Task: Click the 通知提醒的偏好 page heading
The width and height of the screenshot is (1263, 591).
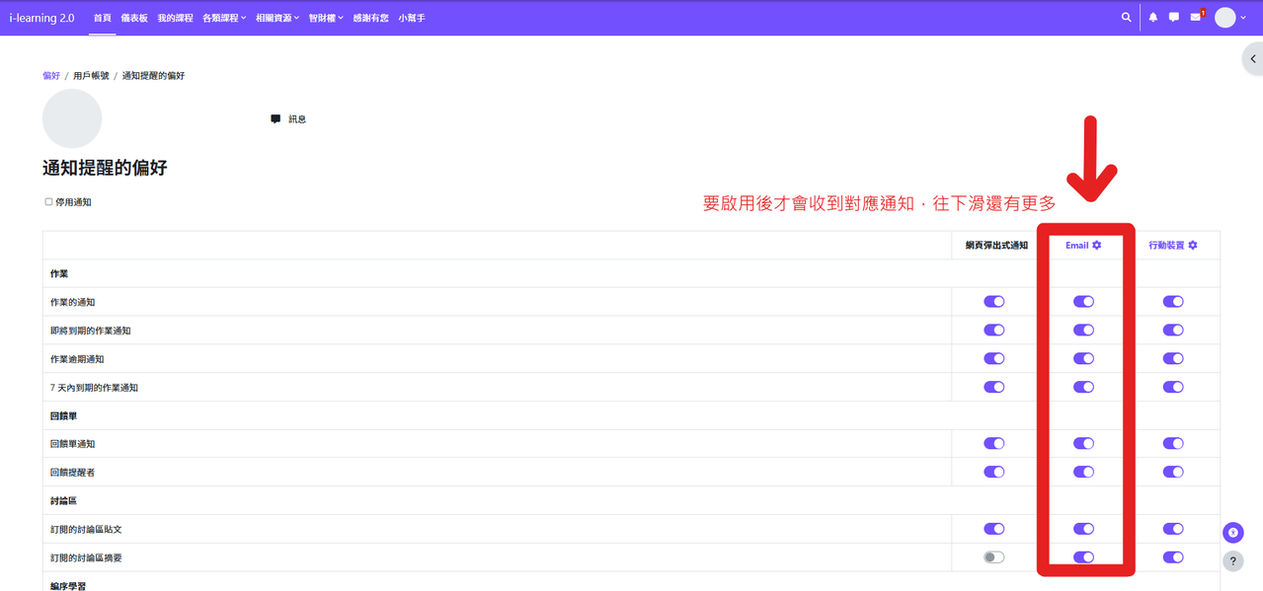Action: tap(105, 168)
